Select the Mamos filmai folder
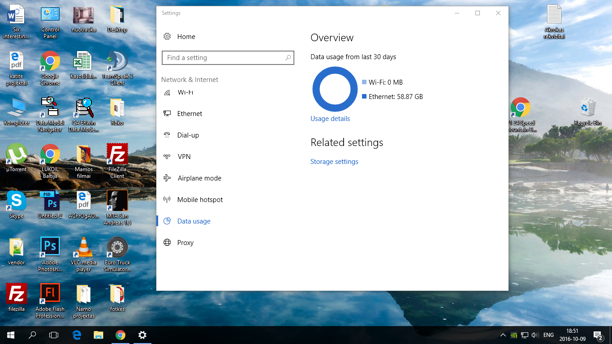 click(x=84, y=161)
